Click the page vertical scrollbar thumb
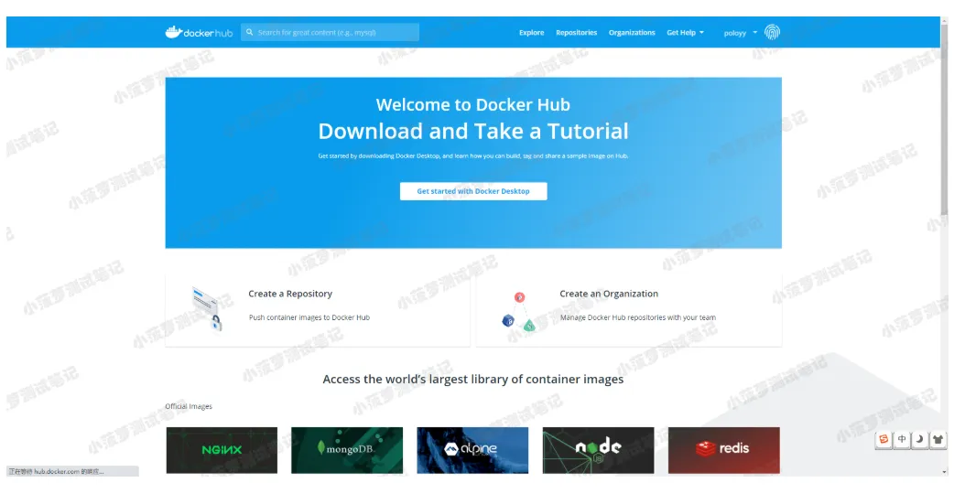The width and height of the screenshot is (965, 504). (944, 120)
